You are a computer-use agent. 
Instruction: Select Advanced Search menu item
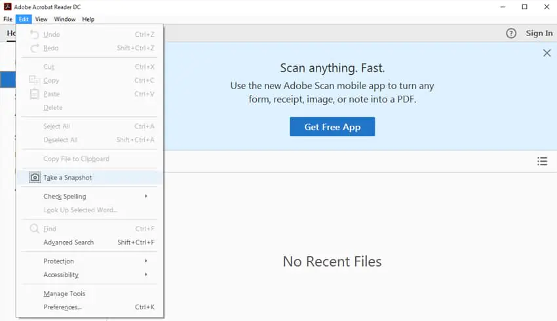(x=90, y=242)
